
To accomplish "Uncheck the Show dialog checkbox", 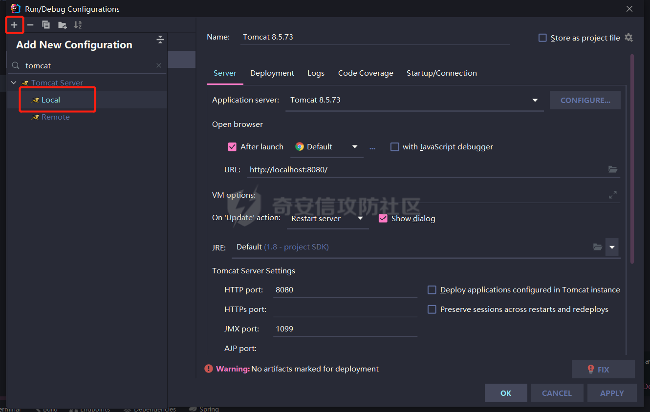I will point(383,218).
